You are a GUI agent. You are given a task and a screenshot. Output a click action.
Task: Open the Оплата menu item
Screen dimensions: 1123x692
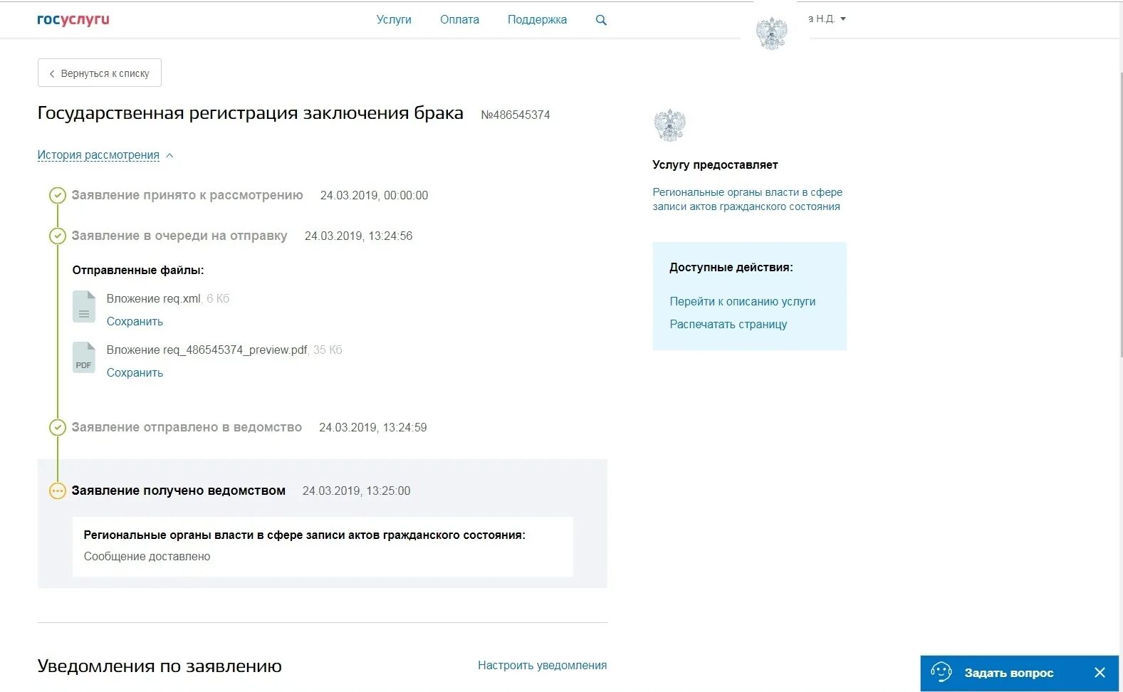pos(459,20)
